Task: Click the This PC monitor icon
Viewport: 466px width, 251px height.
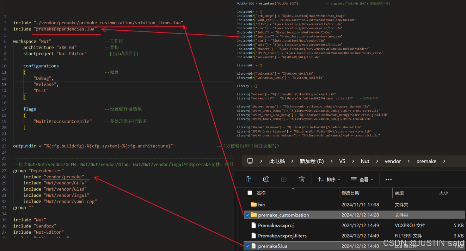Action: tap(250, 161)
